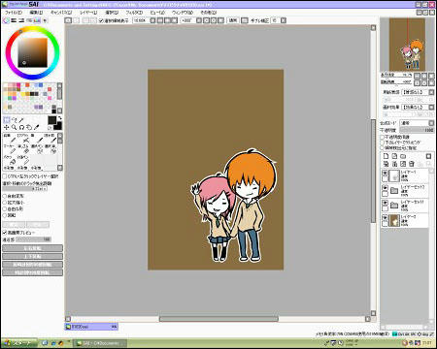Viewport: 437px width, 349px height.
Task: Show the HSV slider panel icon
Action: pyautogui.click(x=21, y=20)
